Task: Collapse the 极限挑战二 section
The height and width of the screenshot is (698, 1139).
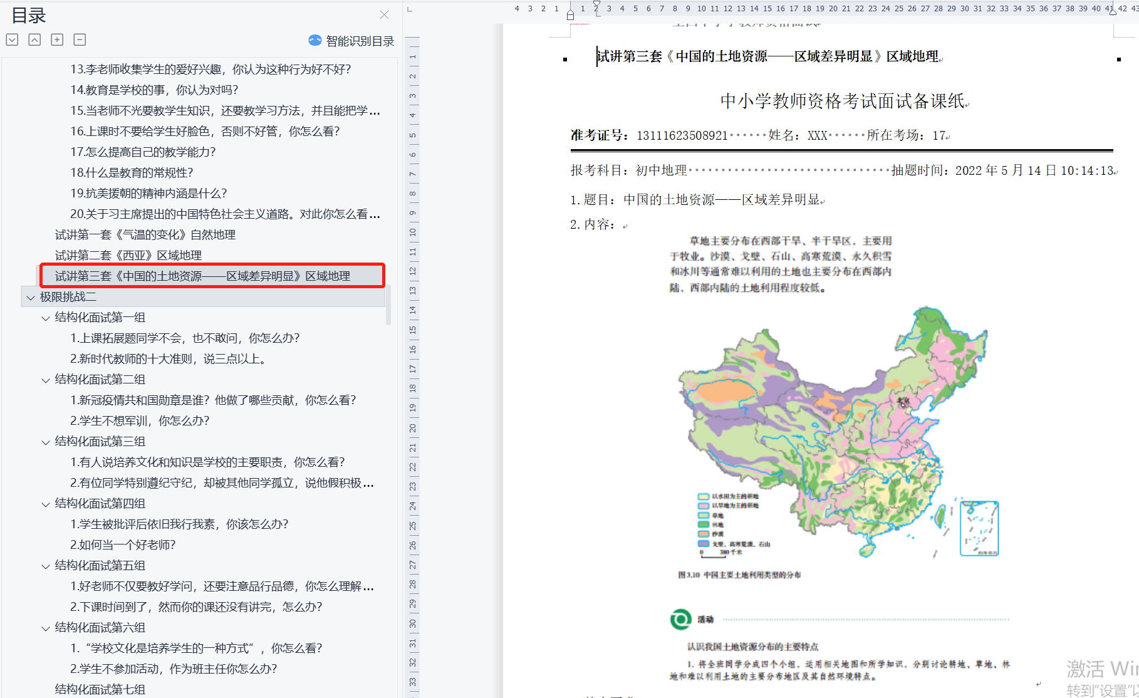Action: coord(31,297)
